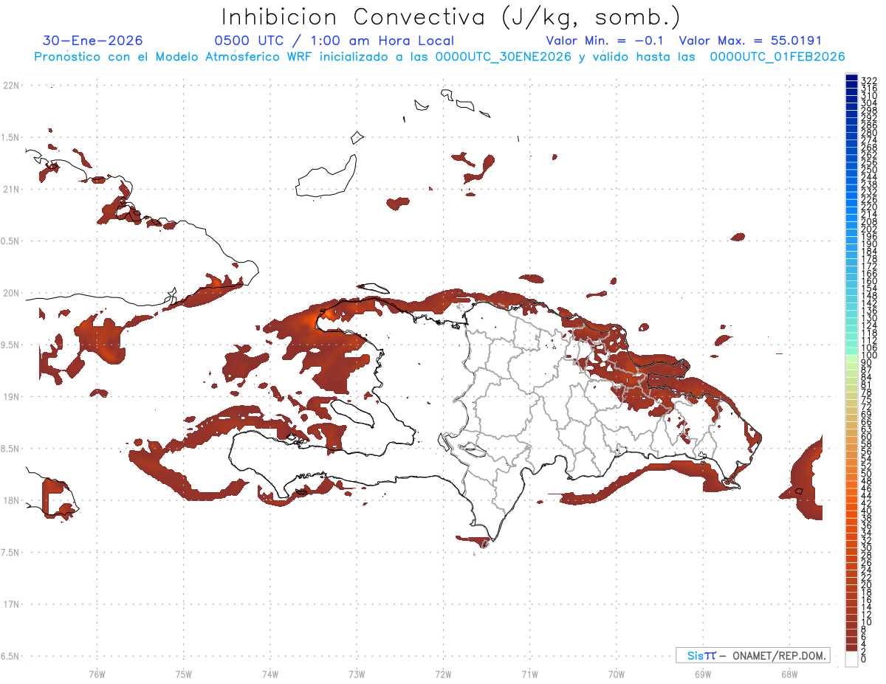The image size is (886, 684).
Task: Click the title "Inhibicion Convectiva (J/kg, somb.)"
Action: tap(450, 17)
